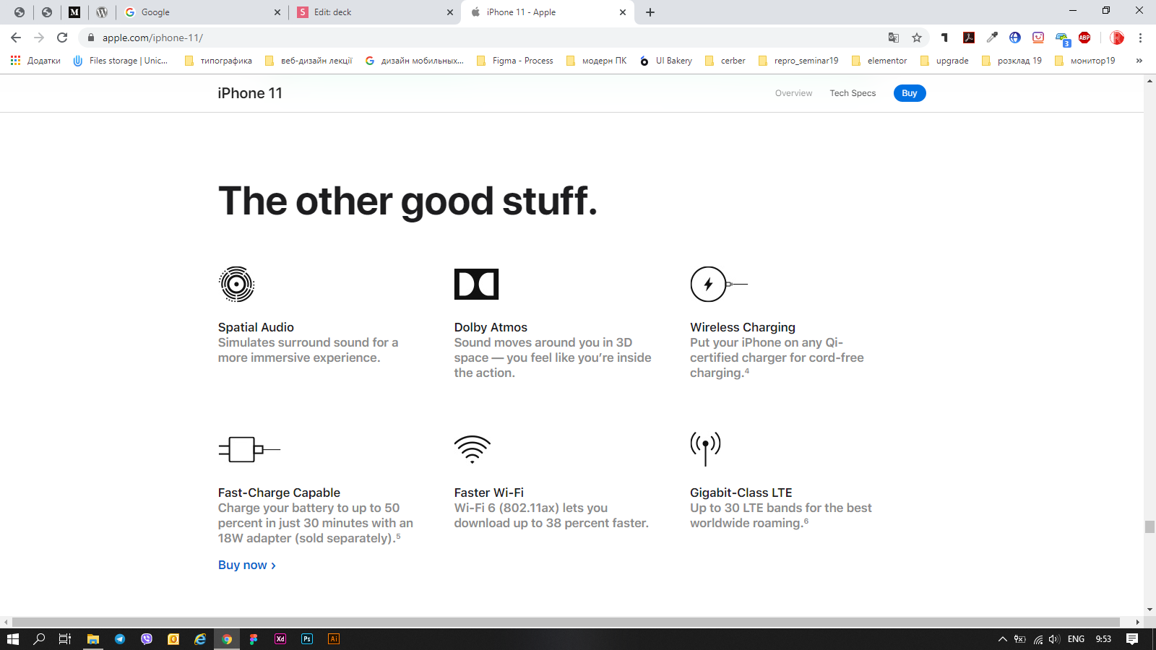Open a new browser tab

[x=650, y=12]
